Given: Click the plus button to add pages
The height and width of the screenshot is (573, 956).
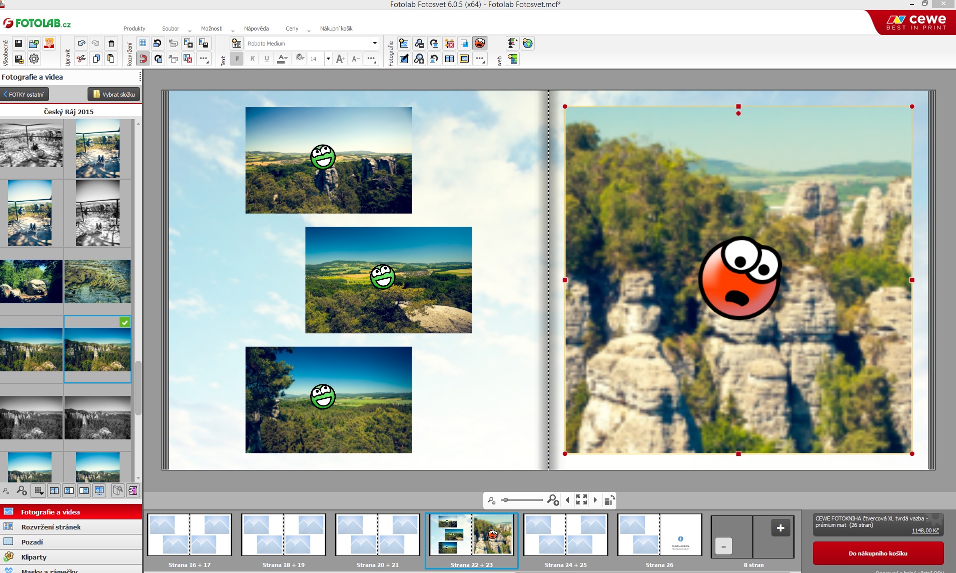Looking at the screenshot, I should pos(780,528).
